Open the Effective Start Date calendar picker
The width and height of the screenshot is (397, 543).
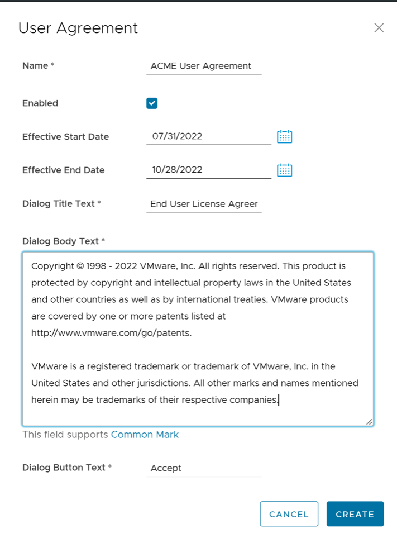285,136
